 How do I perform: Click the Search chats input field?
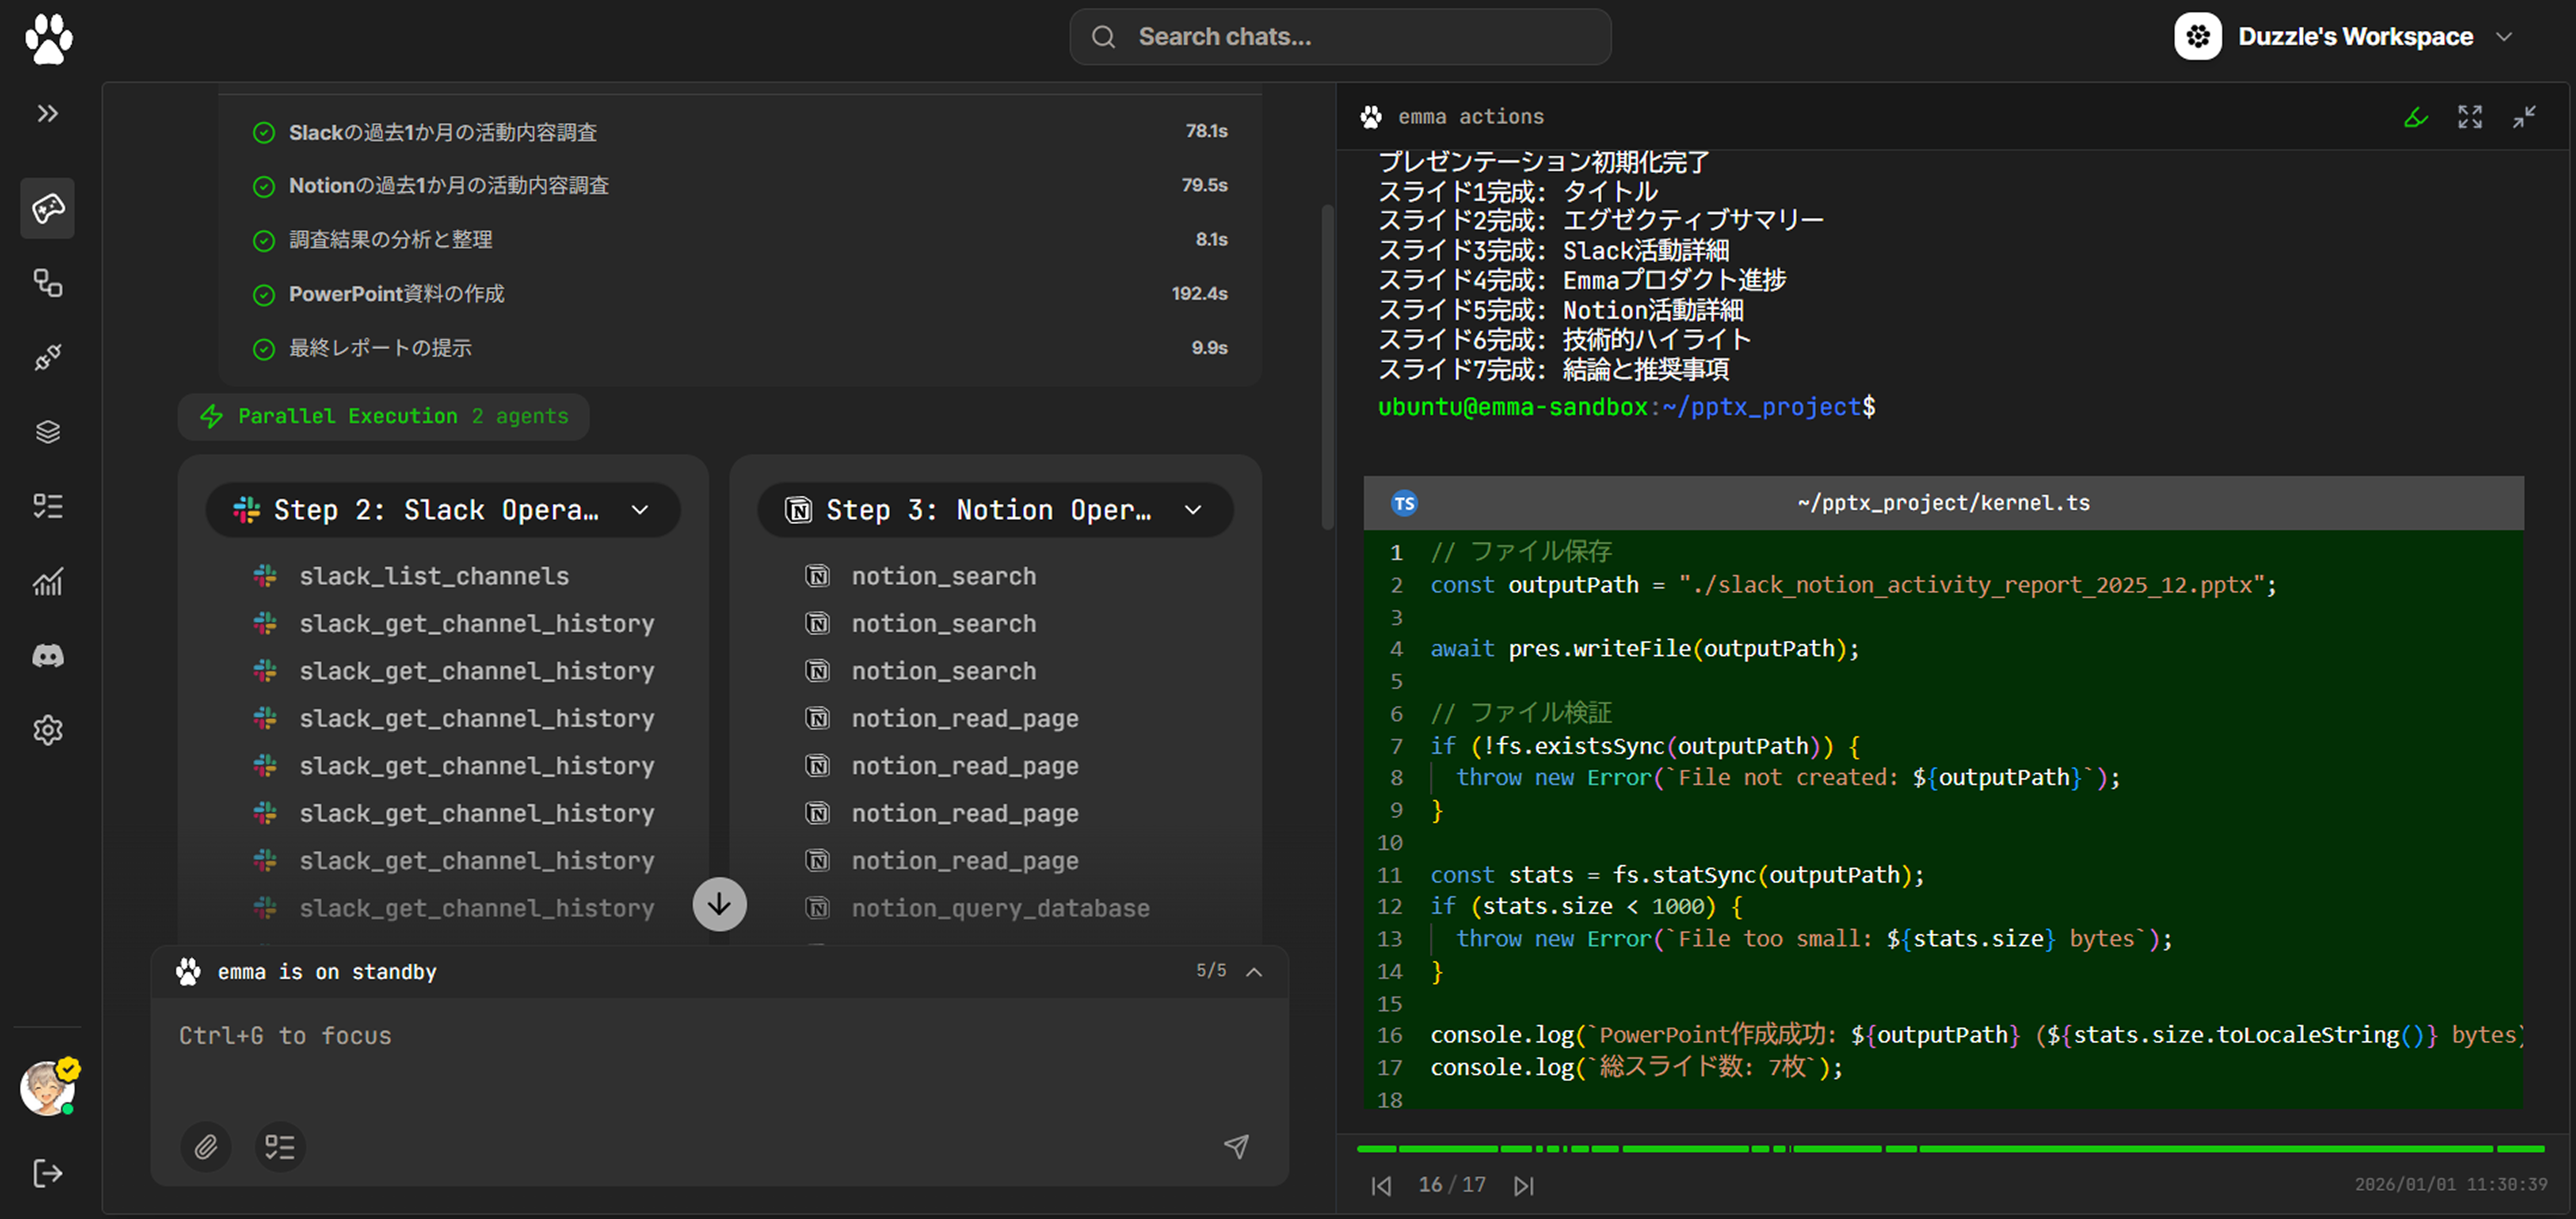(x=1340, y=37)
